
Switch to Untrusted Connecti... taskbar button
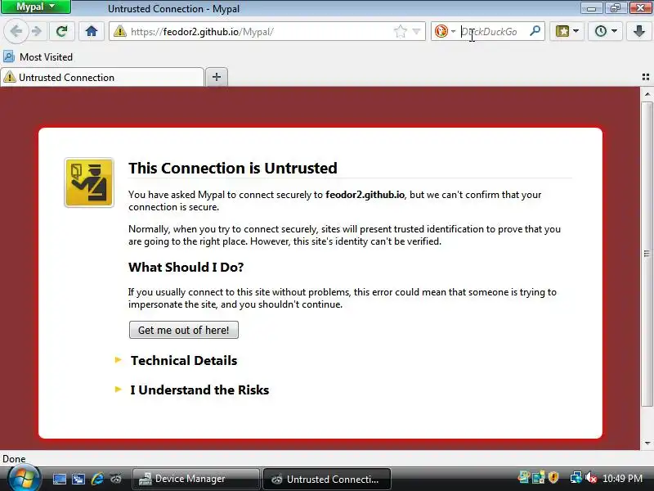pos(327,479)
